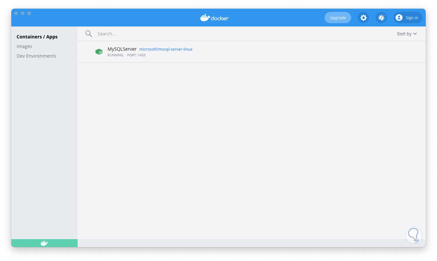Switch to the Images section
This screenshot has height=261, width=437.
pyautogui.click(x=24, y=46)
